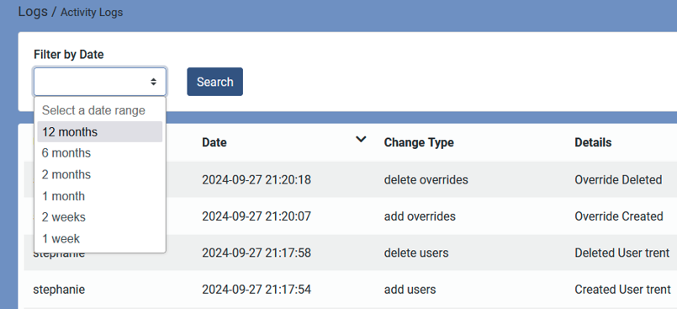Choose '6 months' date range option
This screenshot has height=309, width=677.
point(100,153)
